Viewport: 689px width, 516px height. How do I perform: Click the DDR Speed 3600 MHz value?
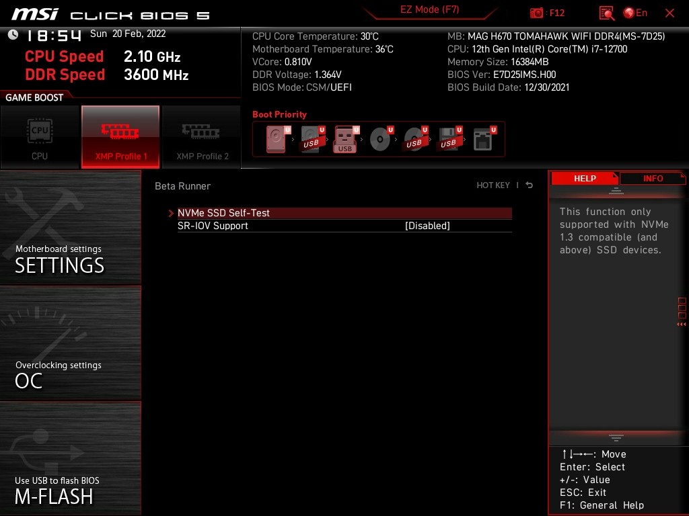coord(156,75)
